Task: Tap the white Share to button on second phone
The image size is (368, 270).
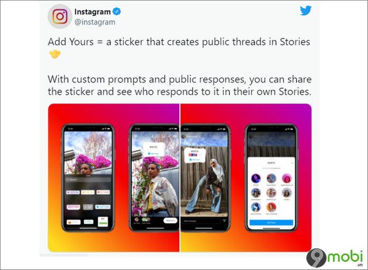Action: pyautogui.click(x=170, y=221)
